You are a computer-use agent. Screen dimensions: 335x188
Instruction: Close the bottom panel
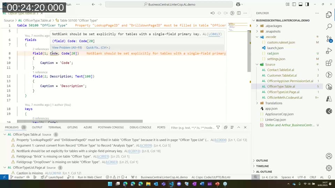(x=245, y=127)
